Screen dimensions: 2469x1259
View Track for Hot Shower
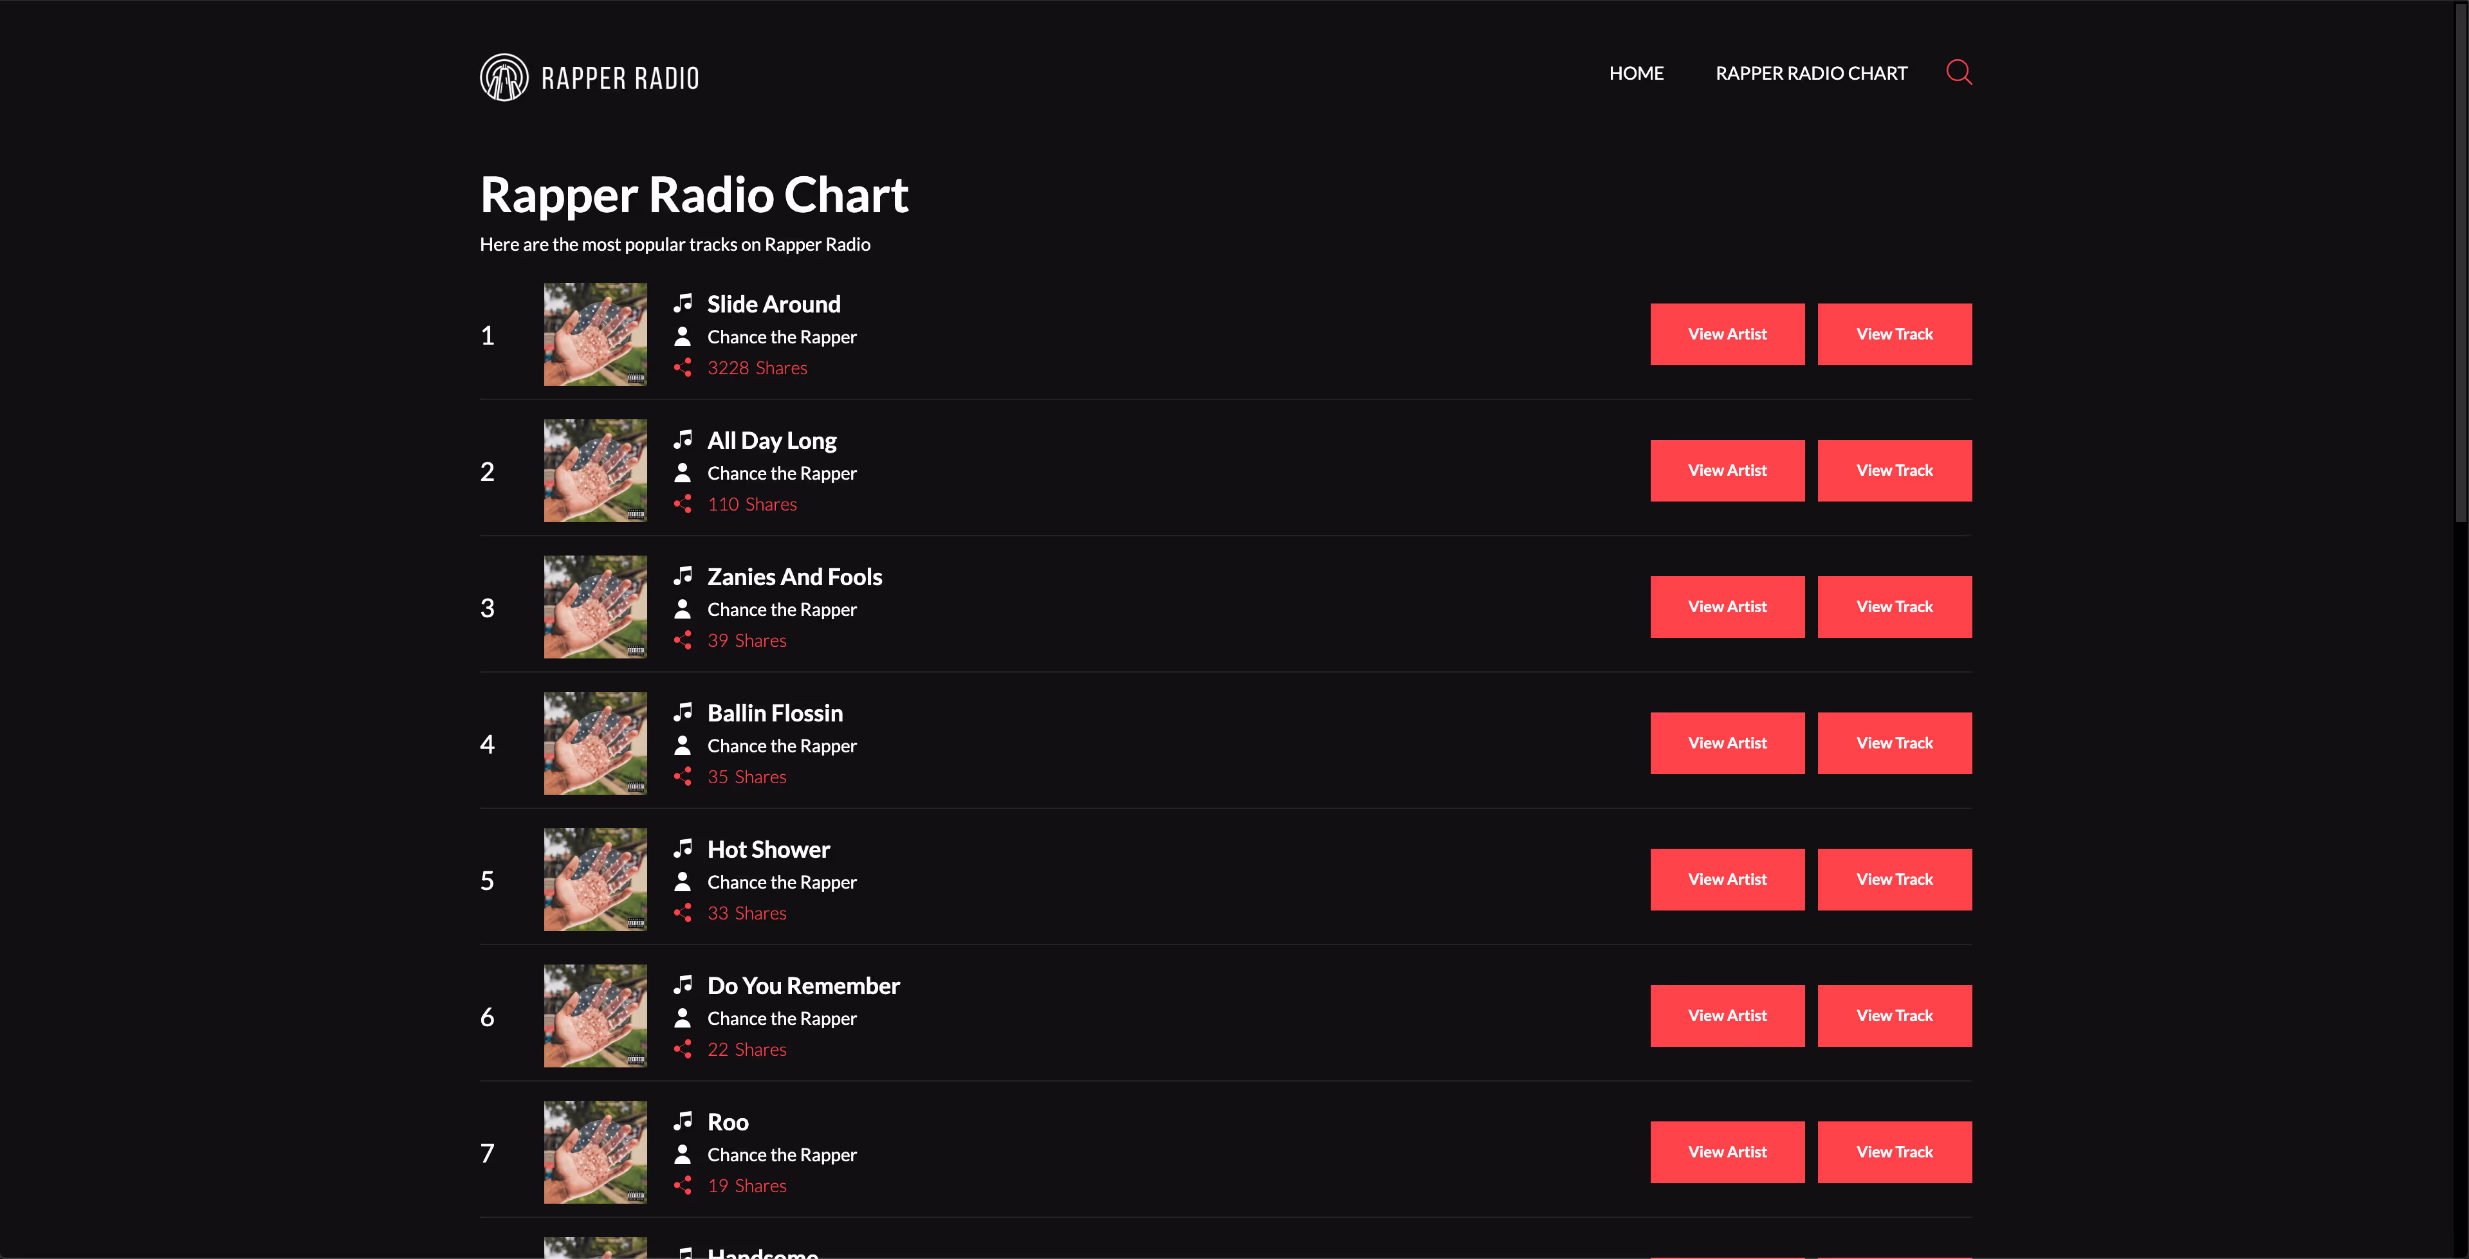pos(1895,880)
